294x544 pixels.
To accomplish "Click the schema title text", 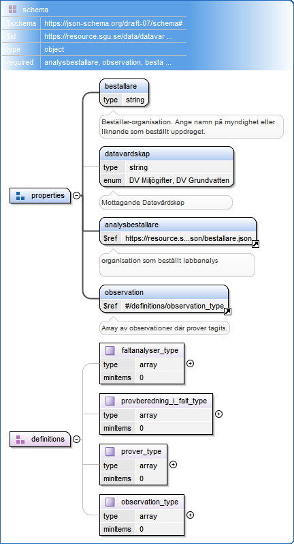I will pyautogui.click(x=35, y=10).
